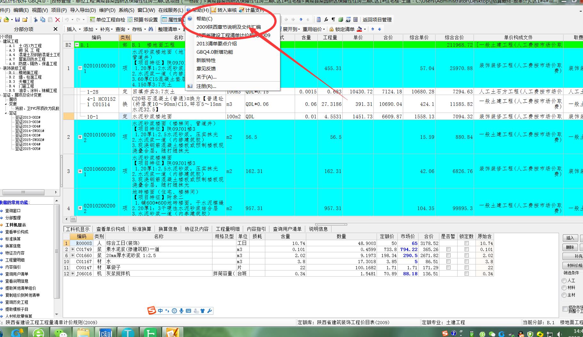This screenshot has width=583, height=337.
Task: Click the 锁定清单 lock icon
Action: point(331,29)
